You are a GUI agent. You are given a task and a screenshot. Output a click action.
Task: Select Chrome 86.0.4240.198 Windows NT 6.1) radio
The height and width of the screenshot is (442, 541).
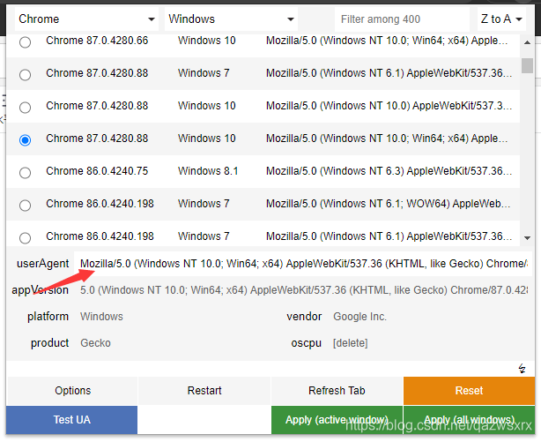[25, 237]
